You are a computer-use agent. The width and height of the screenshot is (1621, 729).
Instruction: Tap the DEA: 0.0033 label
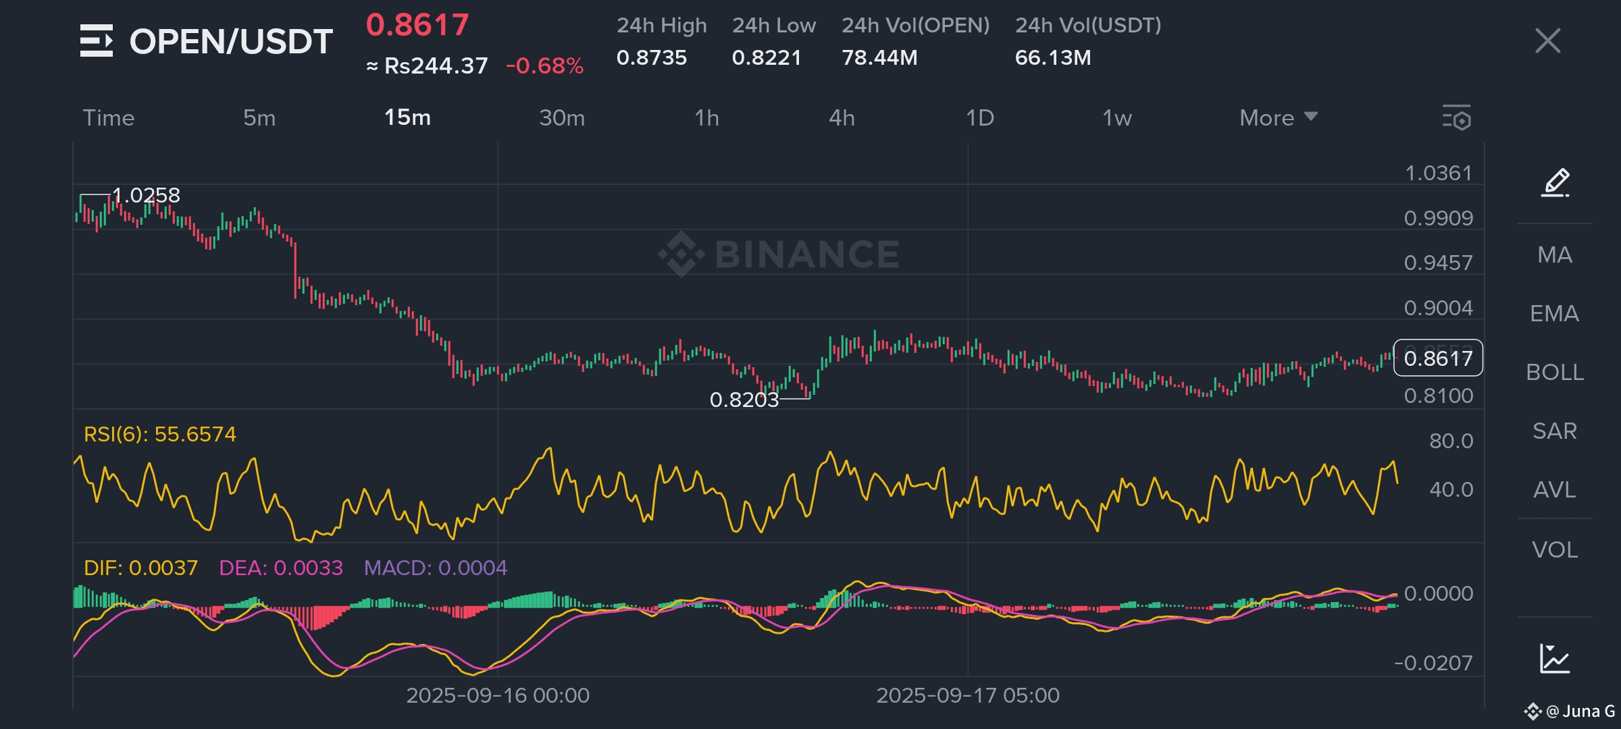click(281, 568)
